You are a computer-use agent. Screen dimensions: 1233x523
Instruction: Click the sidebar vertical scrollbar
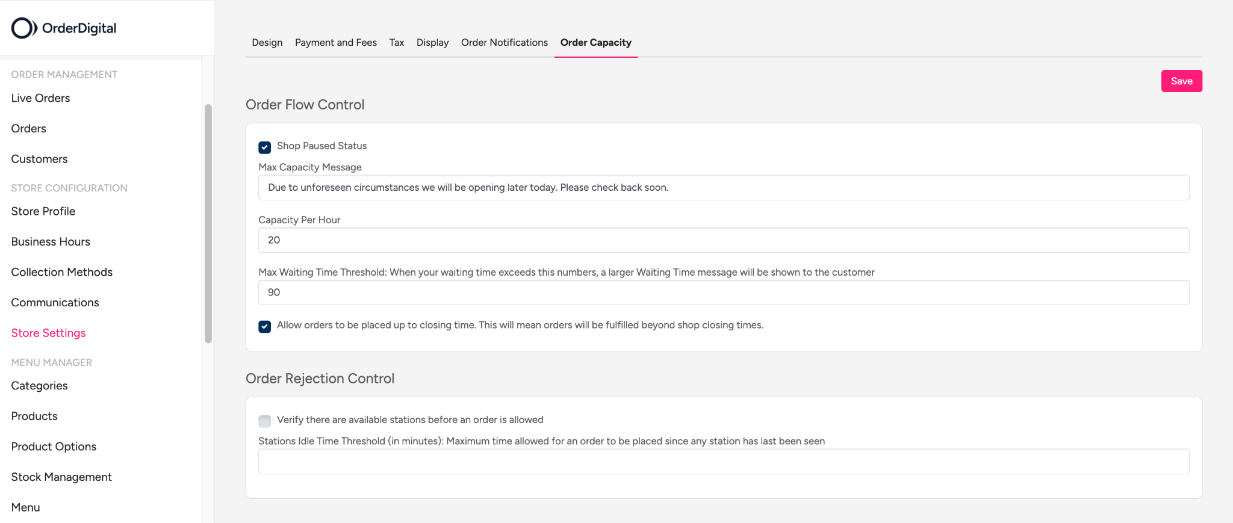click(x=208, y=223)
